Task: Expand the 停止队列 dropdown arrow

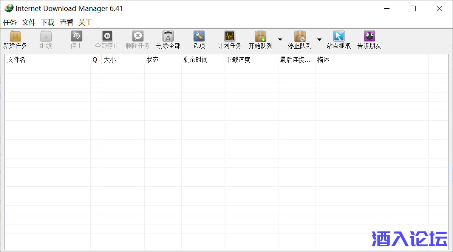Action: (319, 39)
